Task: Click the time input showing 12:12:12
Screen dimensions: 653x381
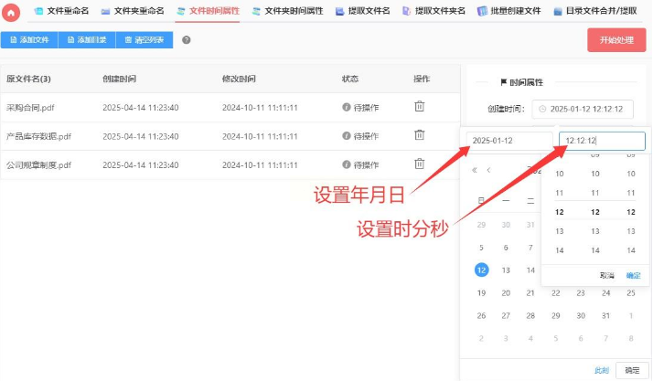Action: click(602, 141)
